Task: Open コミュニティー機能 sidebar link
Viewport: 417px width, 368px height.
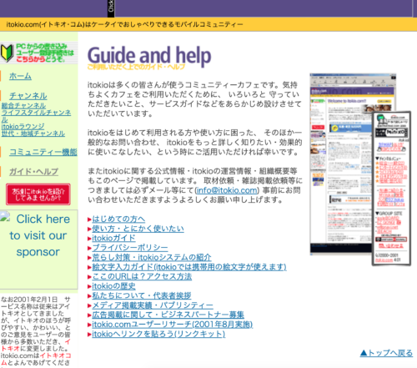Action: [43, 152]
